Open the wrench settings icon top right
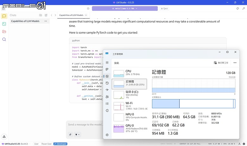Viewport: 247px width, 146px height. (244, 9)
